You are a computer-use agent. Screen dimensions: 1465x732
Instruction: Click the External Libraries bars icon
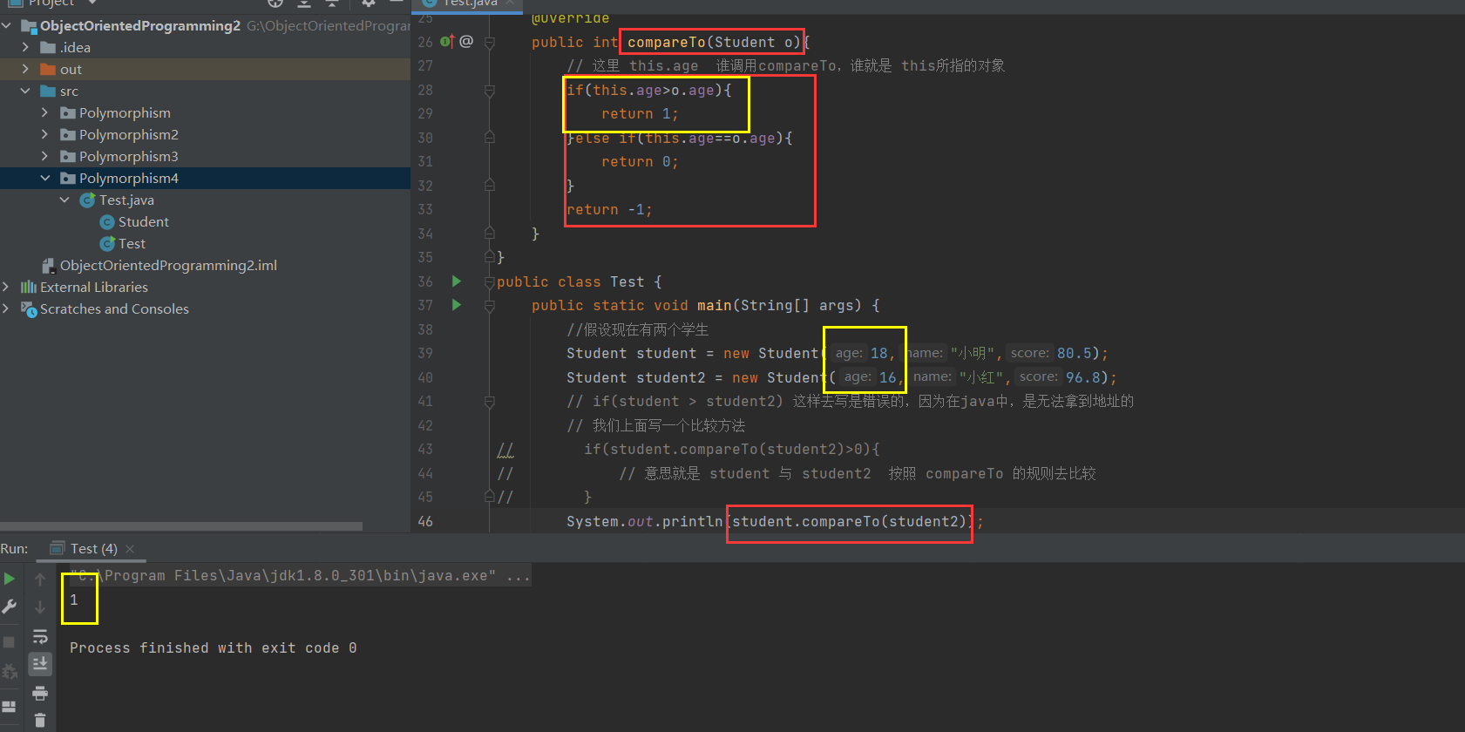pos(29,287)
